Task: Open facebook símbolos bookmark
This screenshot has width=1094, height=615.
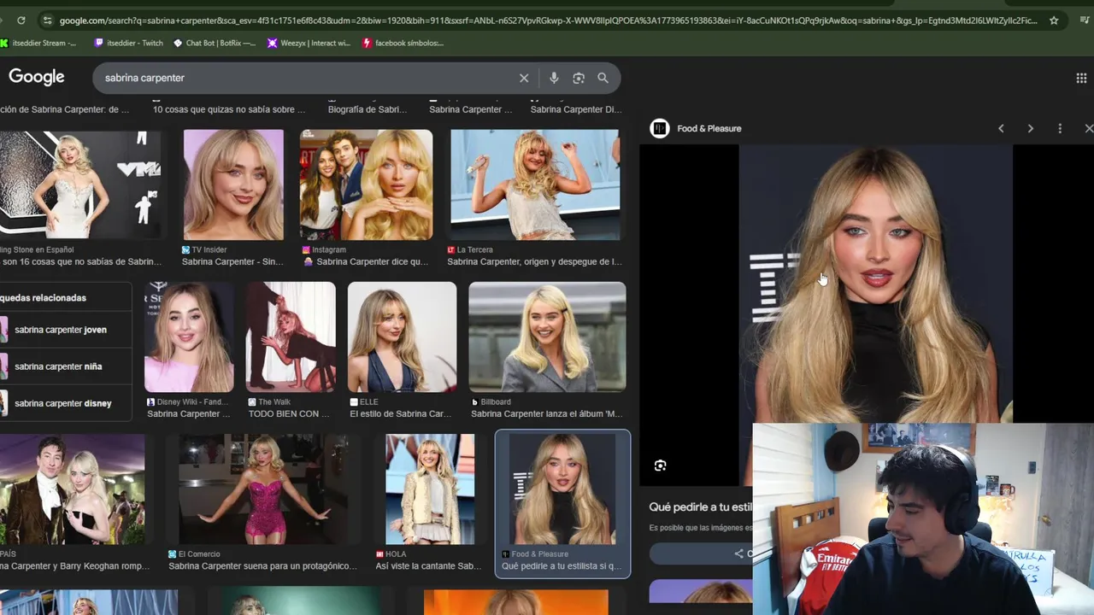Action: click(403, 43)
